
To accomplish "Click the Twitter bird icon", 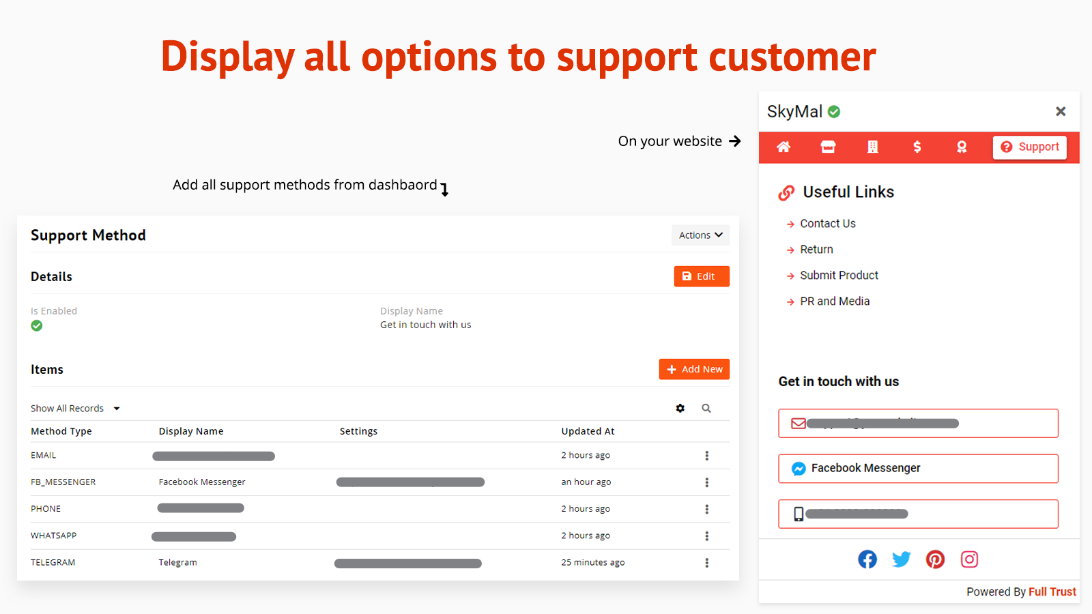I will [901, 559].
